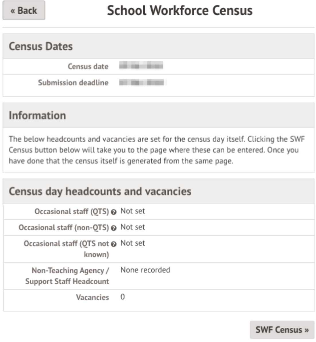Click the Non-Teaching Agency / Support Staff Headcount label
316x342 pixels.
(x=67, y=276)
